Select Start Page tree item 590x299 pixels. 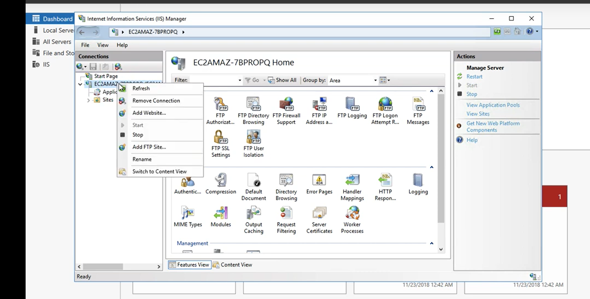pos(106,76)
